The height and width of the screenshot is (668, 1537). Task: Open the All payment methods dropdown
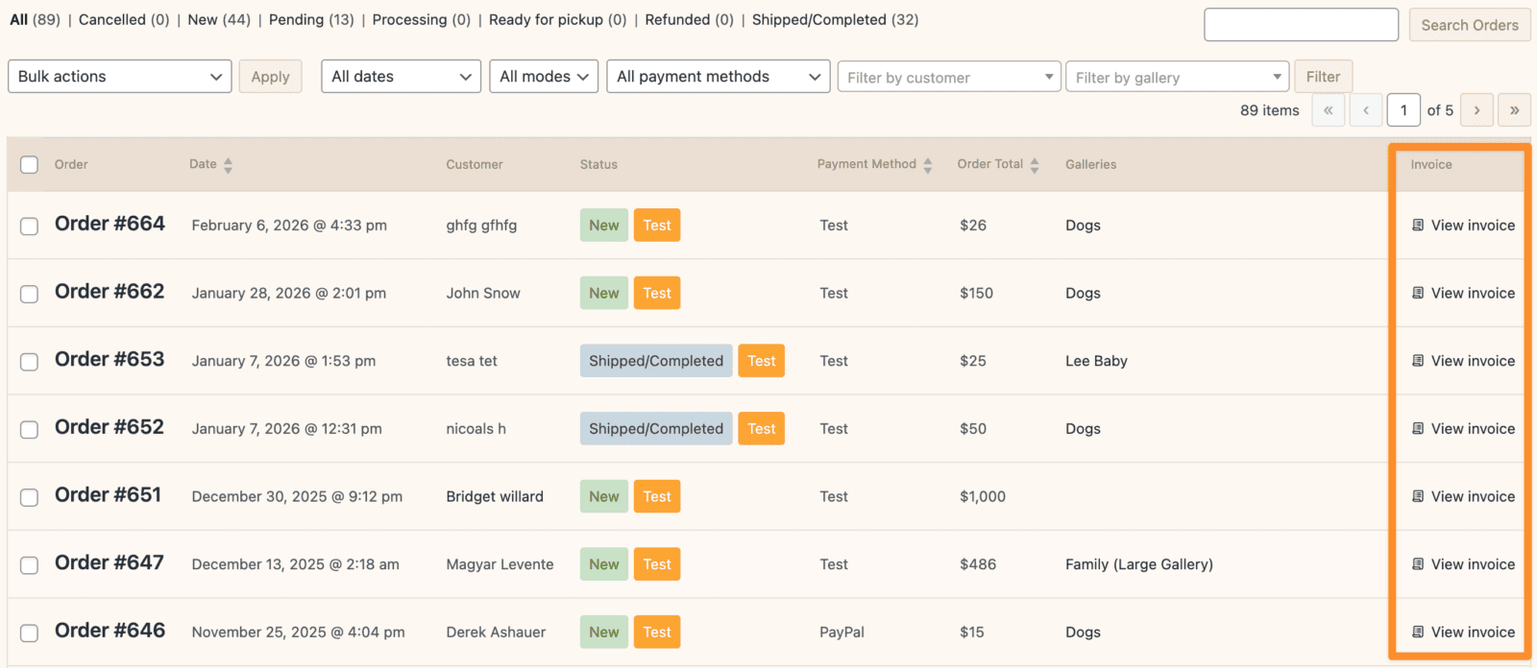pos(718,77)
